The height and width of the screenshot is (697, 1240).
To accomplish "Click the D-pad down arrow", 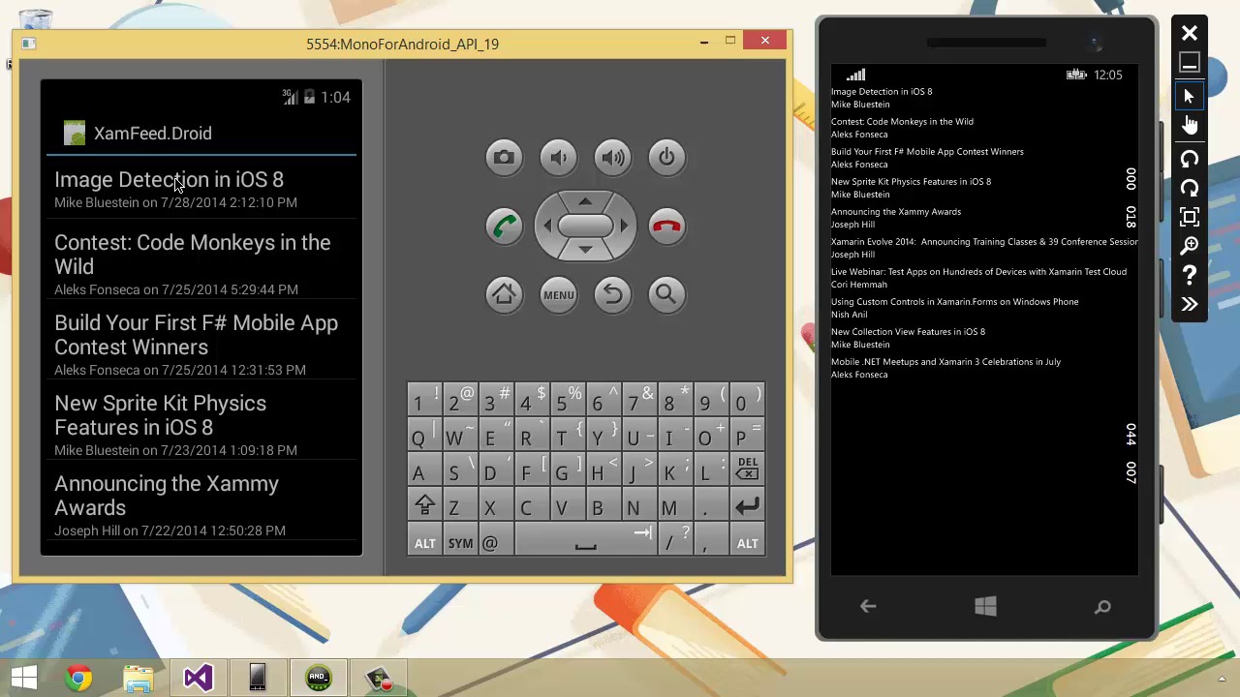I will 585,251.
